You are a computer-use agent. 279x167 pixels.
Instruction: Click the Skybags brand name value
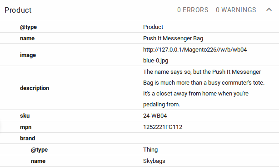click(154, 161)
